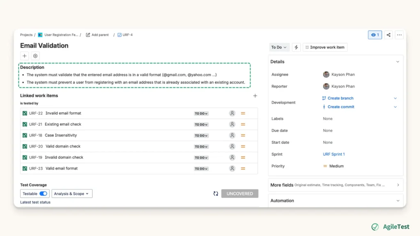Change URF-21 status from TO DO
Viewport: 420px width, 236px height.
(201, 125)
